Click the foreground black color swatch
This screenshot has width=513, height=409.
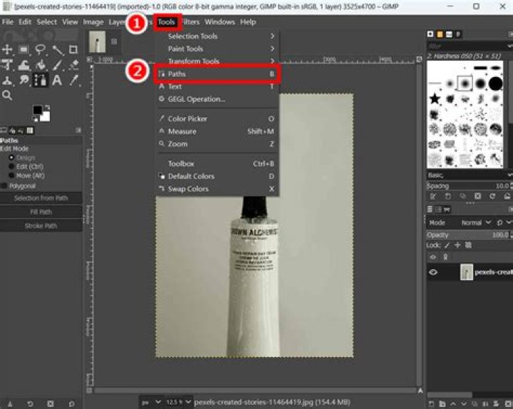pos(37,110)
